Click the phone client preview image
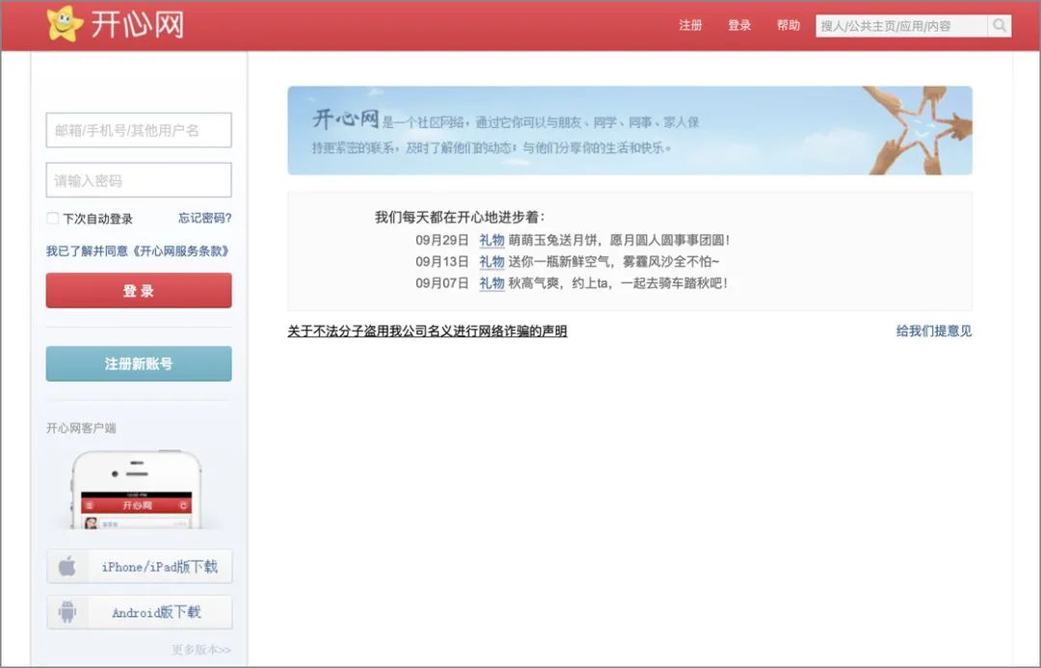The height and width of the screenshot is (668, 1041). tap(136, 490)
